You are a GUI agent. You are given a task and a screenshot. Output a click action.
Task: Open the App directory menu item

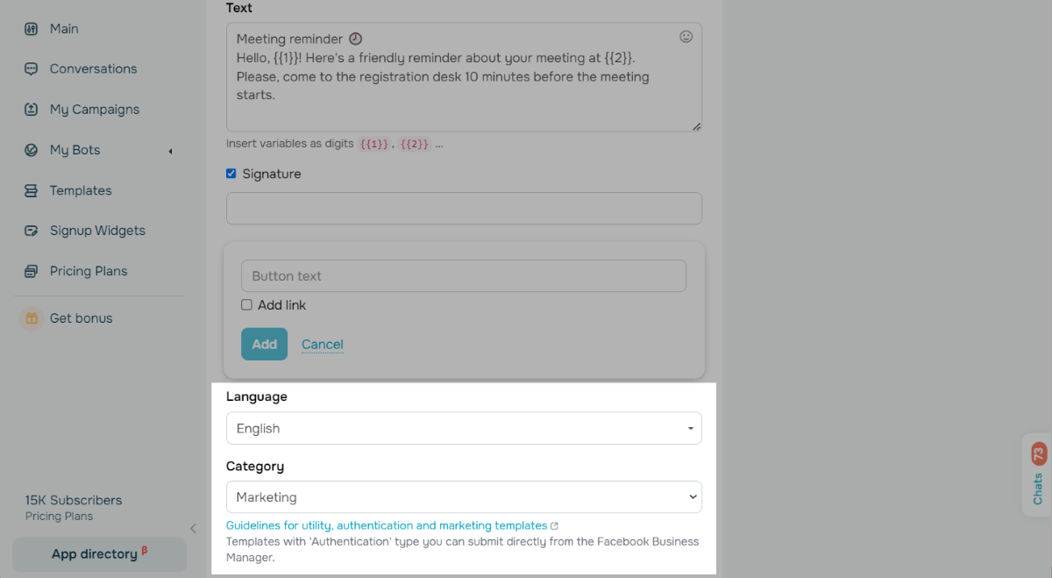[x=99, y=554]
